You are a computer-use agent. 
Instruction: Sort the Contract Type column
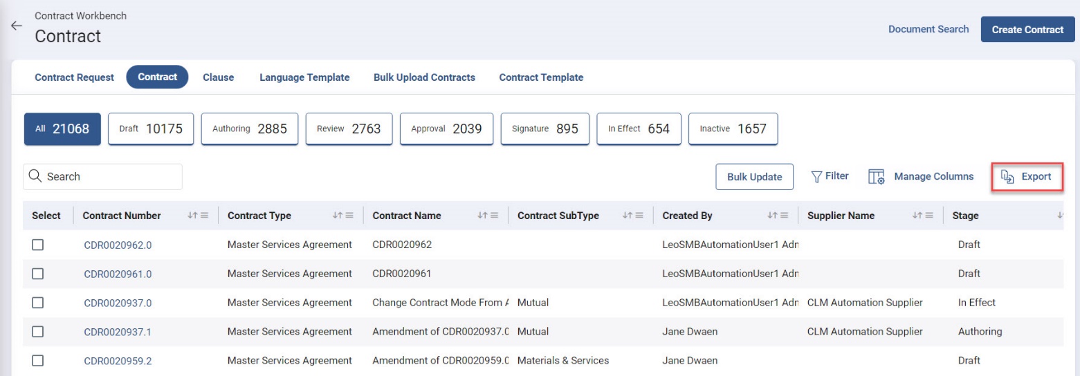[337, 216]
